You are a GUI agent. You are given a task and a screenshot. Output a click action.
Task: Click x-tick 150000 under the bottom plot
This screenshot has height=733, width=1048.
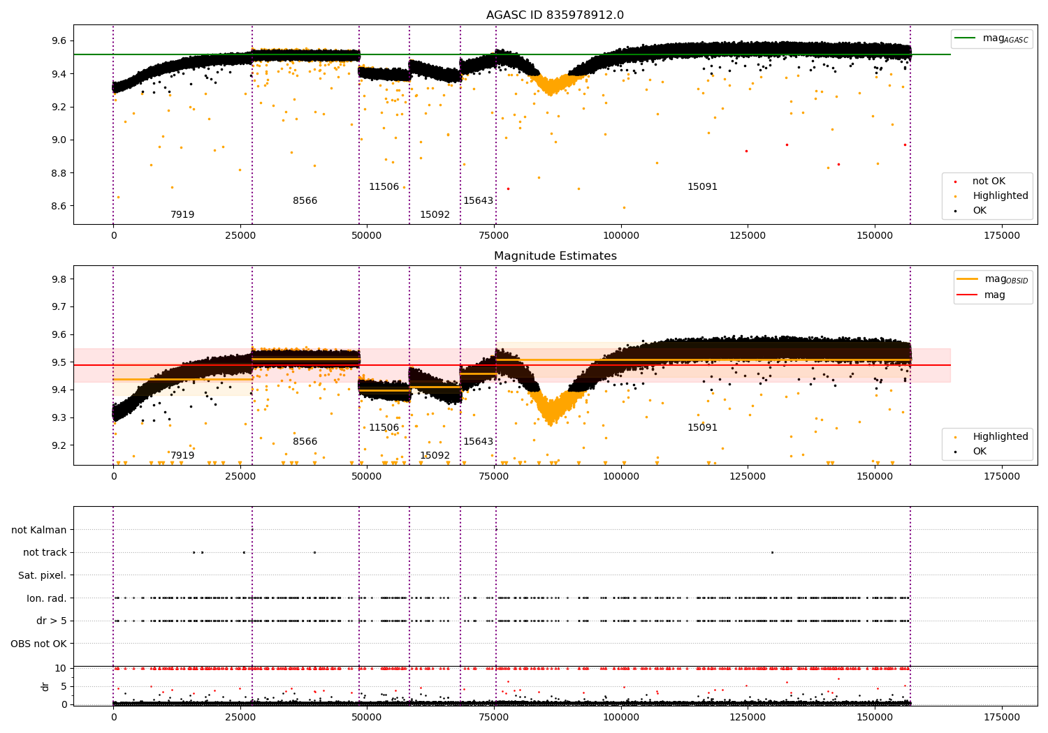pos(875,718)
